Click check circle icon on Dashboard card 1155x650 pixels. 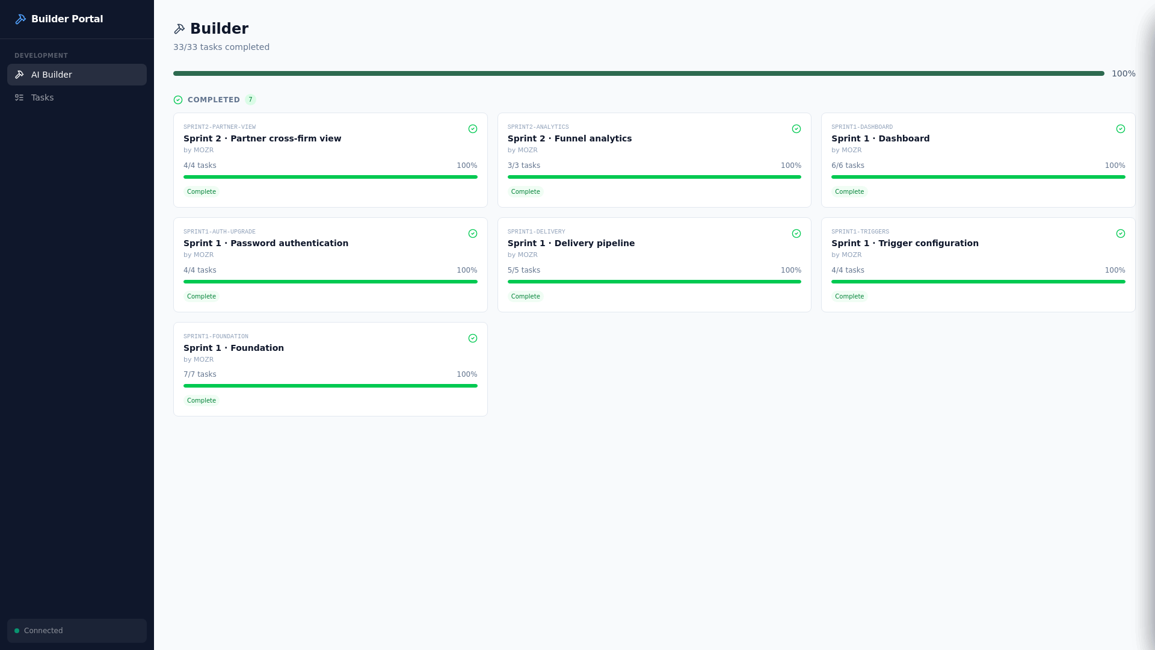(1121, 129)
